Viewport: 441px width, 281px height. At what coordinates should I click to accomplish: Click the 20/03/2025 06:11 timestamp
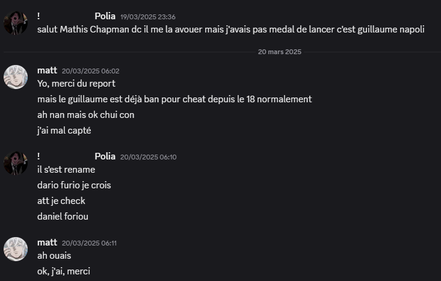point(90,243)
